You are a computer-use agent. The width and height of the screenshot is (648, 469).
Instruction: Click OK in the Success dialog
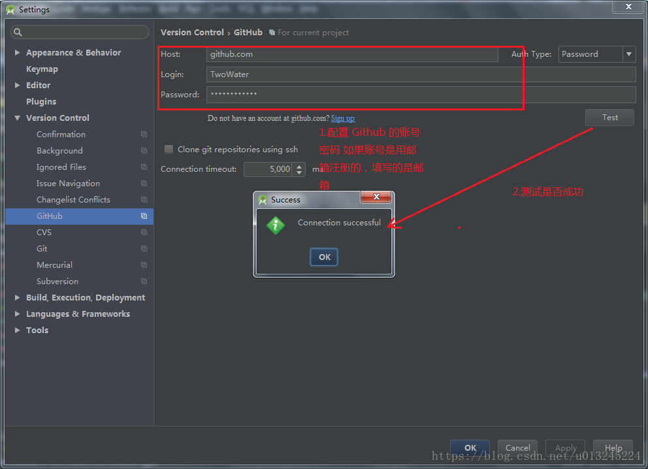pos(324,257)
